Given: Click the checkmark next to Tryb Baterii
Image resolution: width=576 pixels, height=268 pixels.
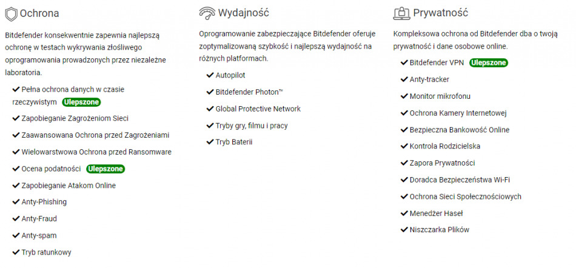Looking at the screenshot, I should click(210, 142).
